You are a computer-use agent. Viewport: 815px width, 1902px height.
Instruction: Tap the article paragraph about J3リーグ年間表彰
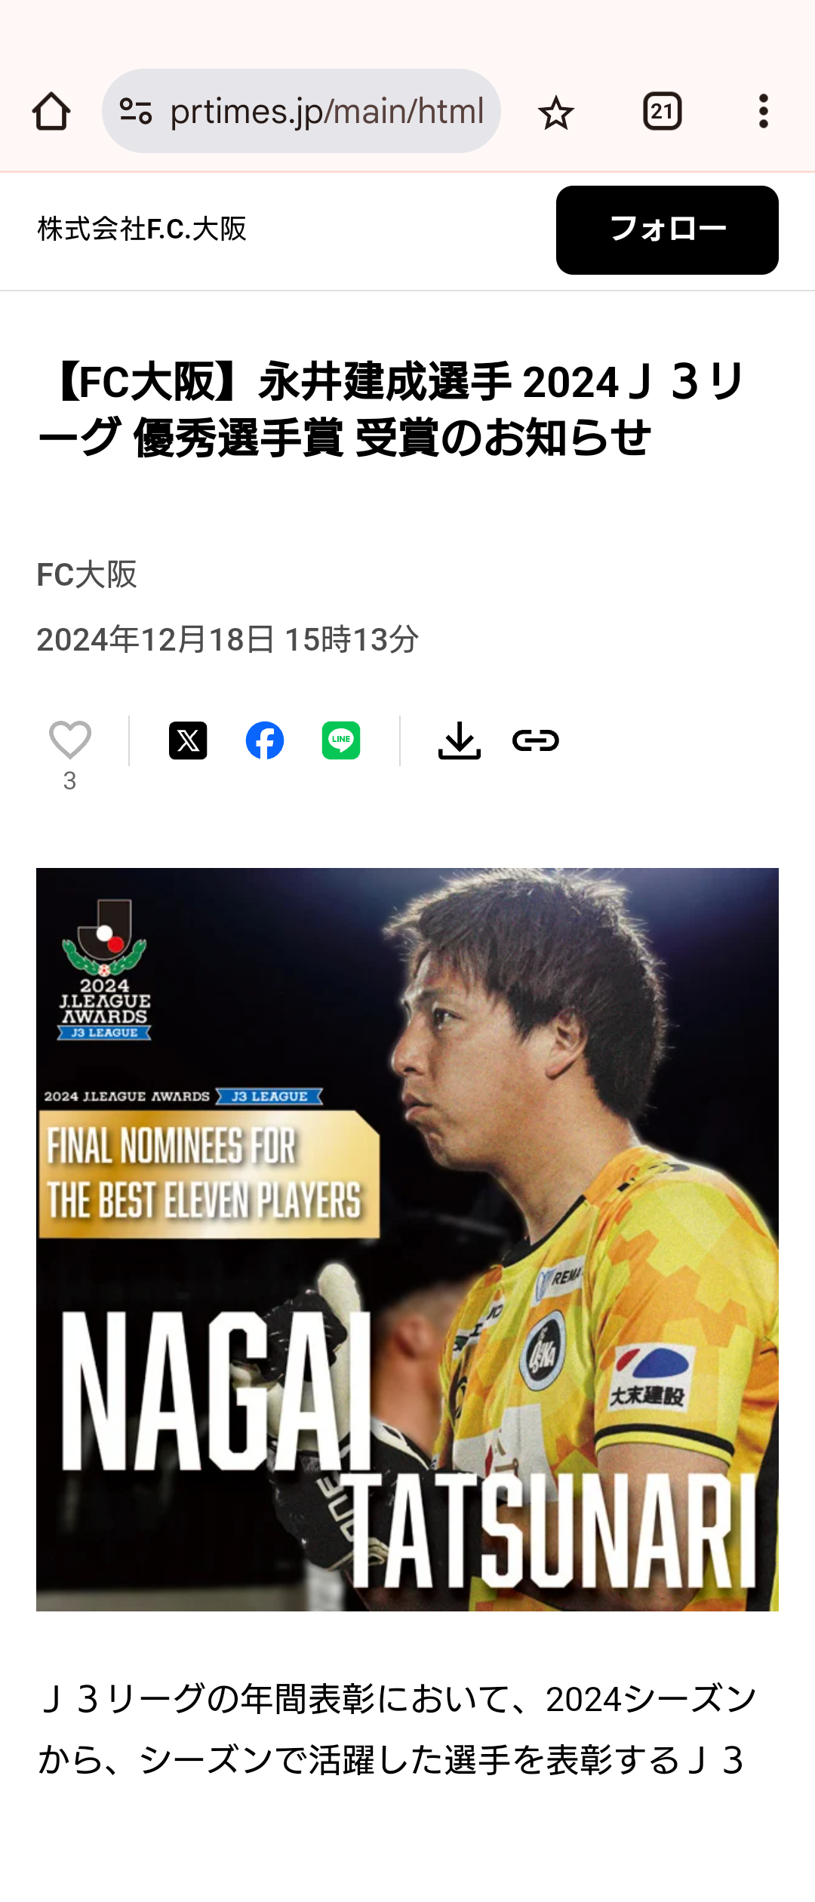click(397, 1730)
